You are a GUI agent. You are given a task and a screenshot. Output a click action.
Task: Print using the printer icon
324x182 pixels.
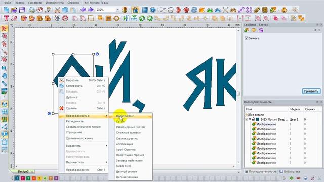[31, 10]
